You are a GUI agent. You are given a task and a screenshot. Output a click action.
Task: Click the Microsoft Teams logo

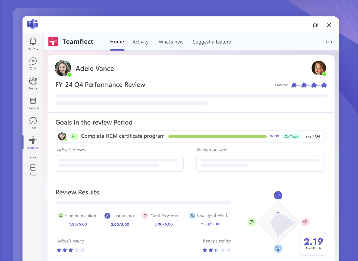point(33,24)
